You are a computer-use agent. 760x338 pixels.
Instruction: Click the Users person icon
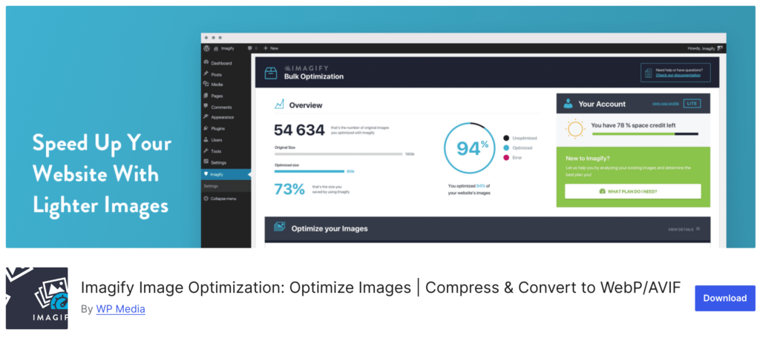pyautogui.click(x=206, y=139)
